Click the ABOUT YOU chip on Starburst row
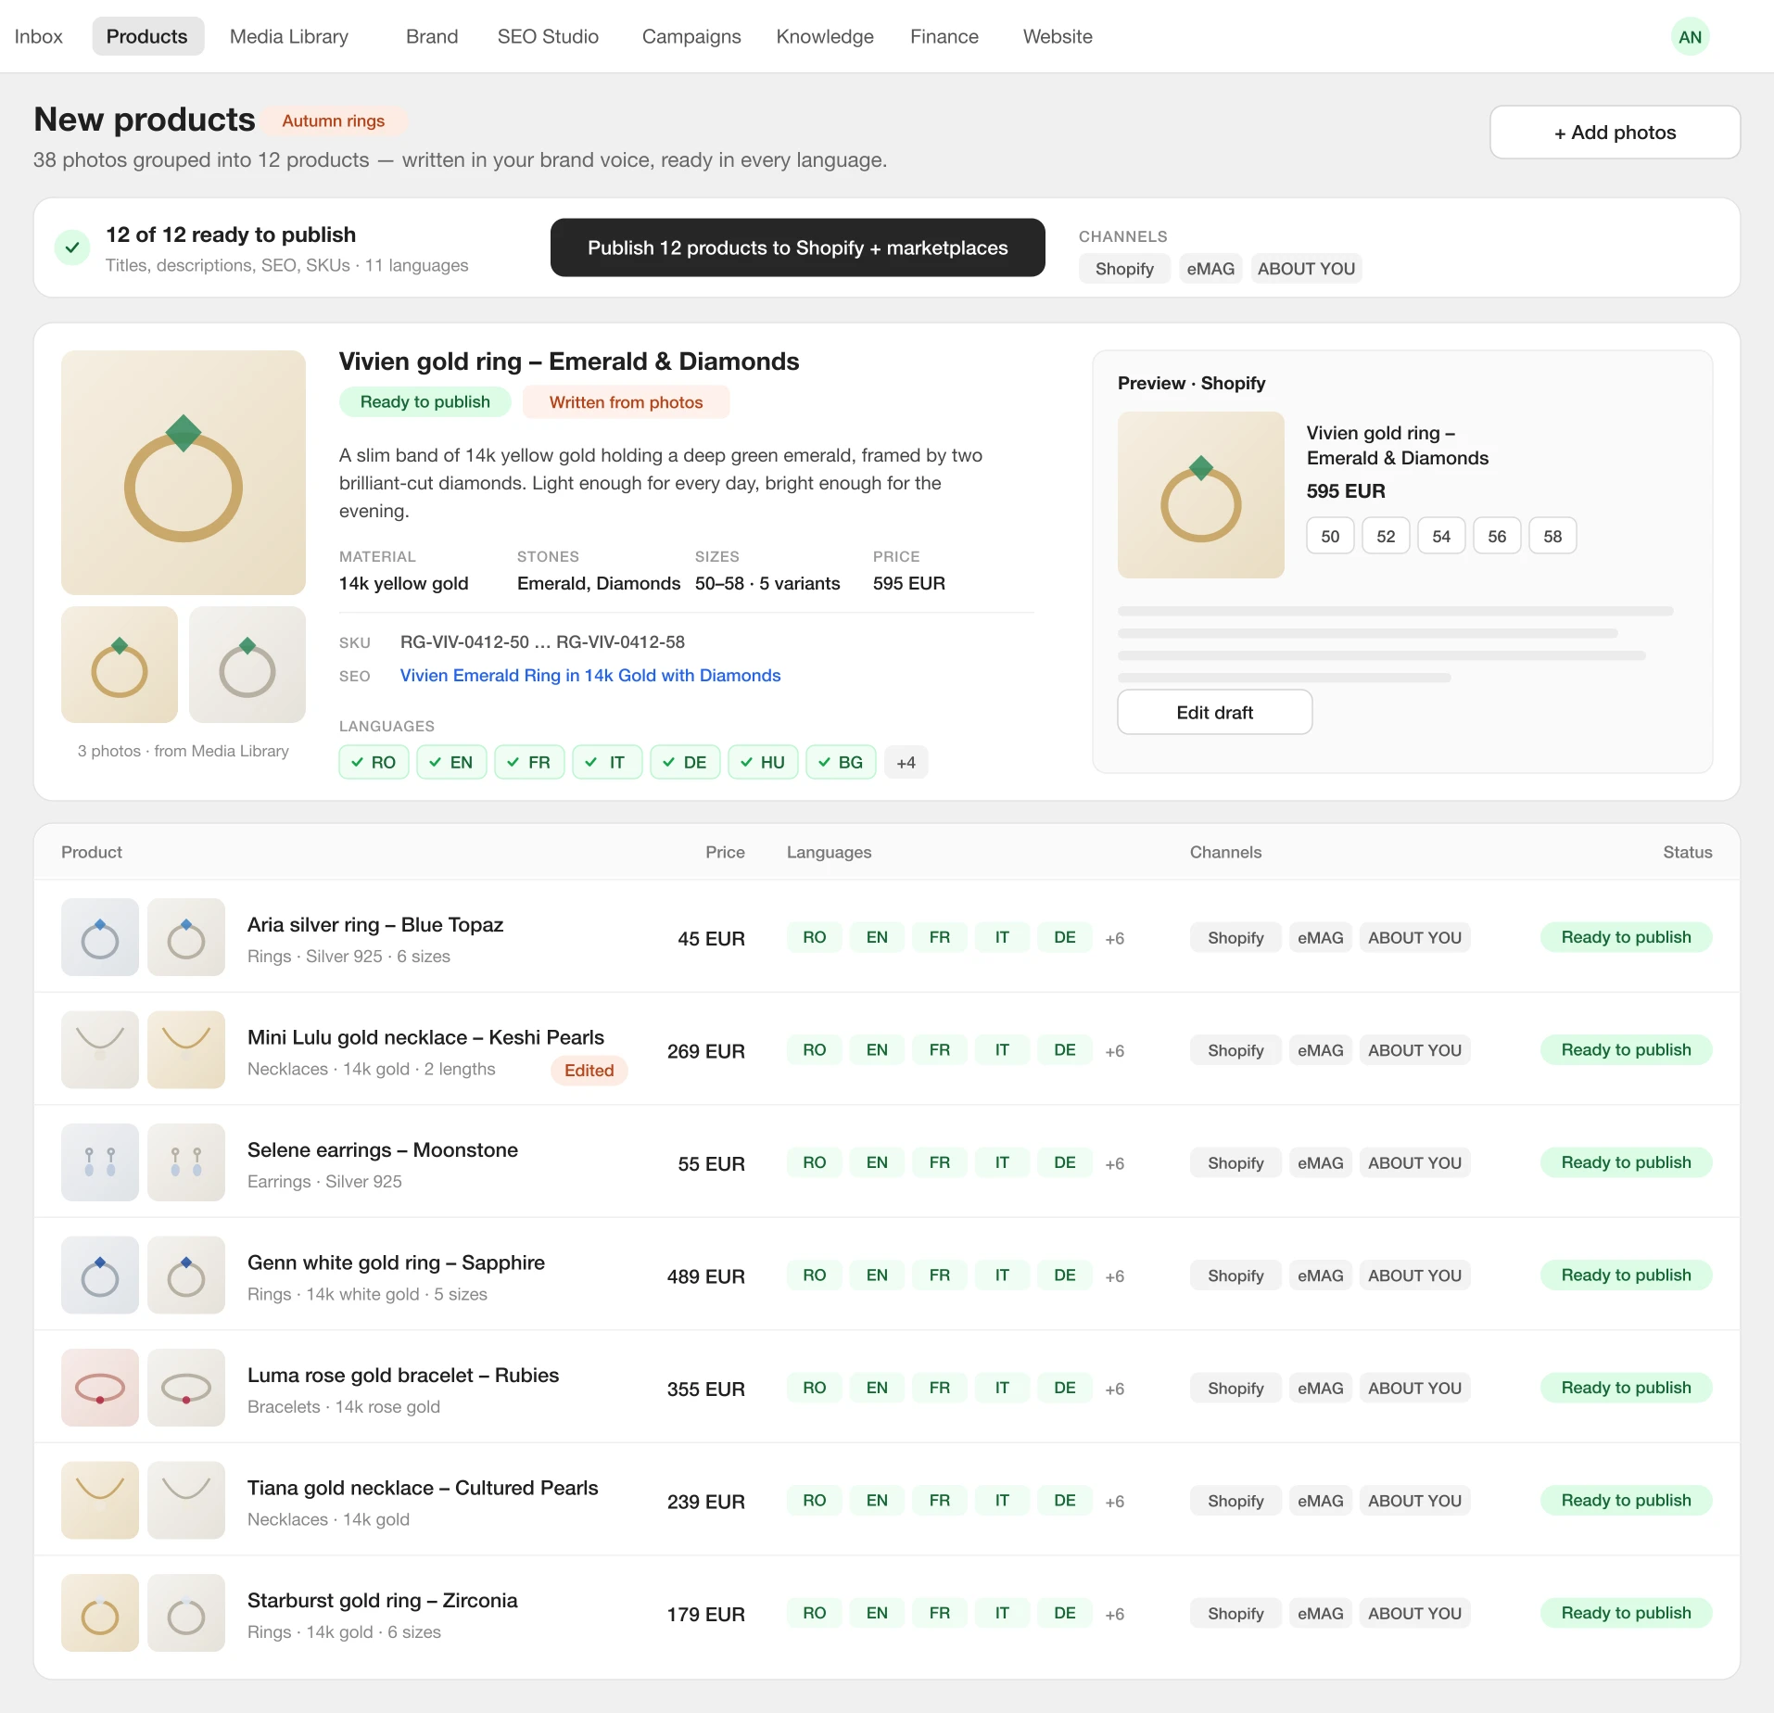 (x=1414, y=1614)
